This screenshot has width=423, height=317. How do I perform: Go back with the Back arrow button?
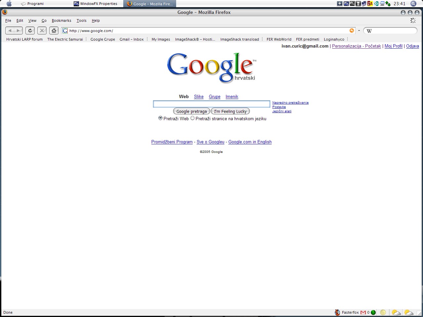click(x=10, y=31)
